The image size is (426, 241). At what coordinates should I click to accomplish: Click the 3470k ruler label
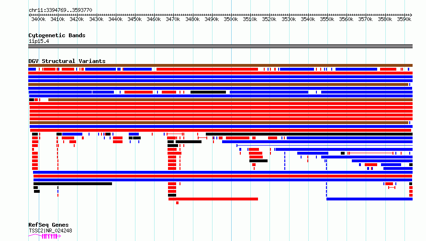click(173, 19)
